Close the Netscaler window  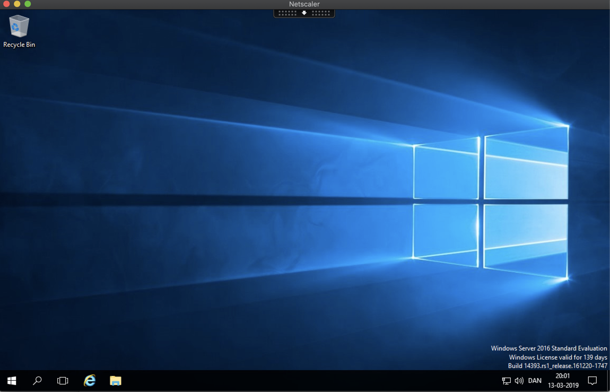tap(6, 4)
